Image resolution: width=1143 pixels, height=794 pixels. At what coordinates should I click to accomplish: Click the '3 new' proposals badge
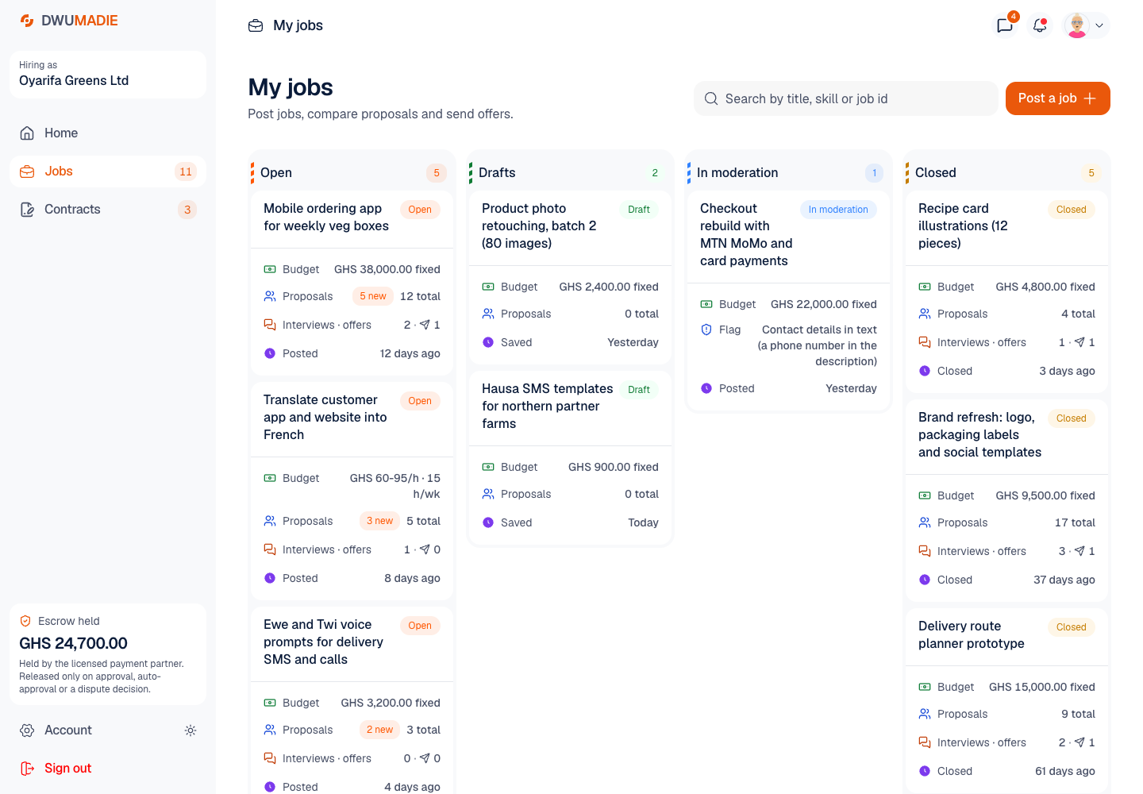(379, 521)
